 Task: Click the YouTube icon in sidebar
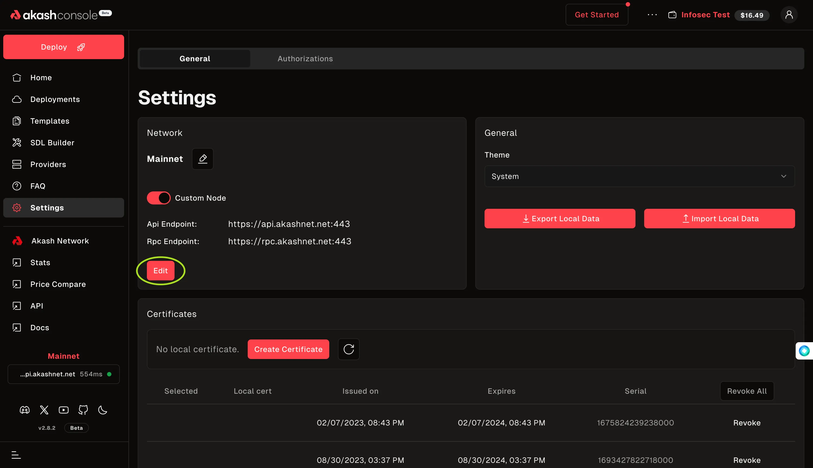click(64, 410)
